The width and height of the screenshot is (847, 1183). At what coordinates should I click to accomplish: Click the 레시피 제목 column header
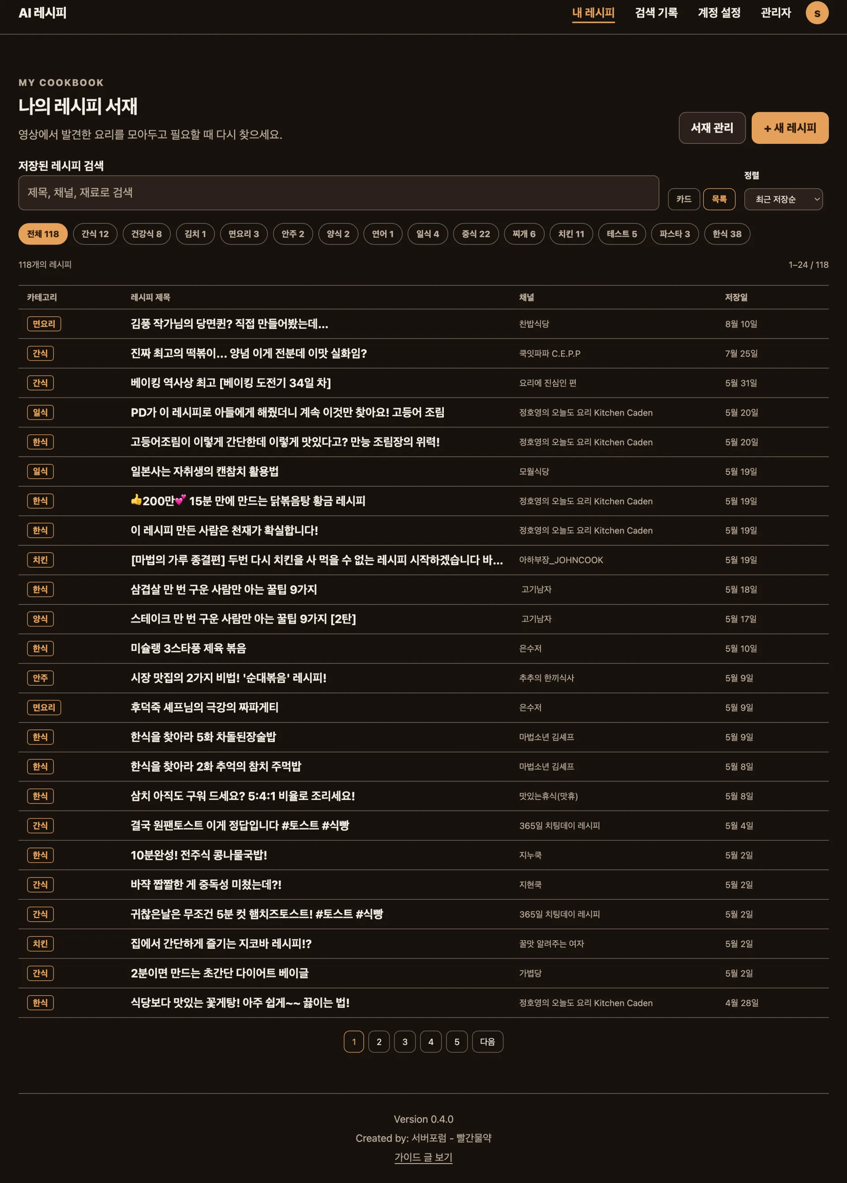tap(150, 297)
